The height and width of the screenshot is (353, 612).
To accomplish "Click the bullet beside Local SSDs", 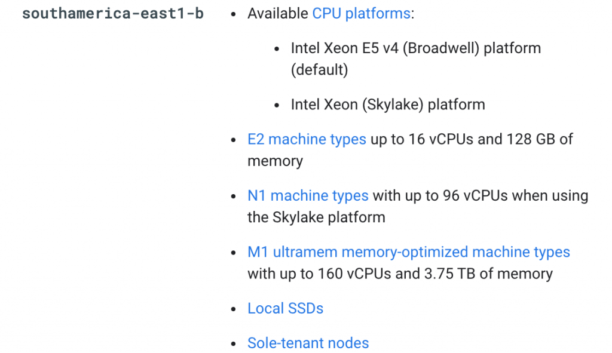I will coord(234,309).
